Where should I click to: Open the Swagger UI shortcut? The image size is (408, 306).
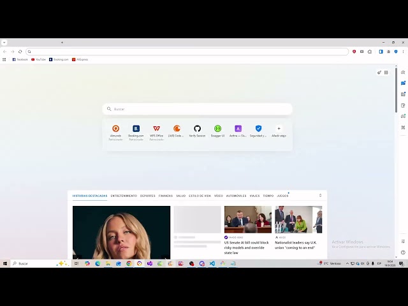click(x=217, y=131)
